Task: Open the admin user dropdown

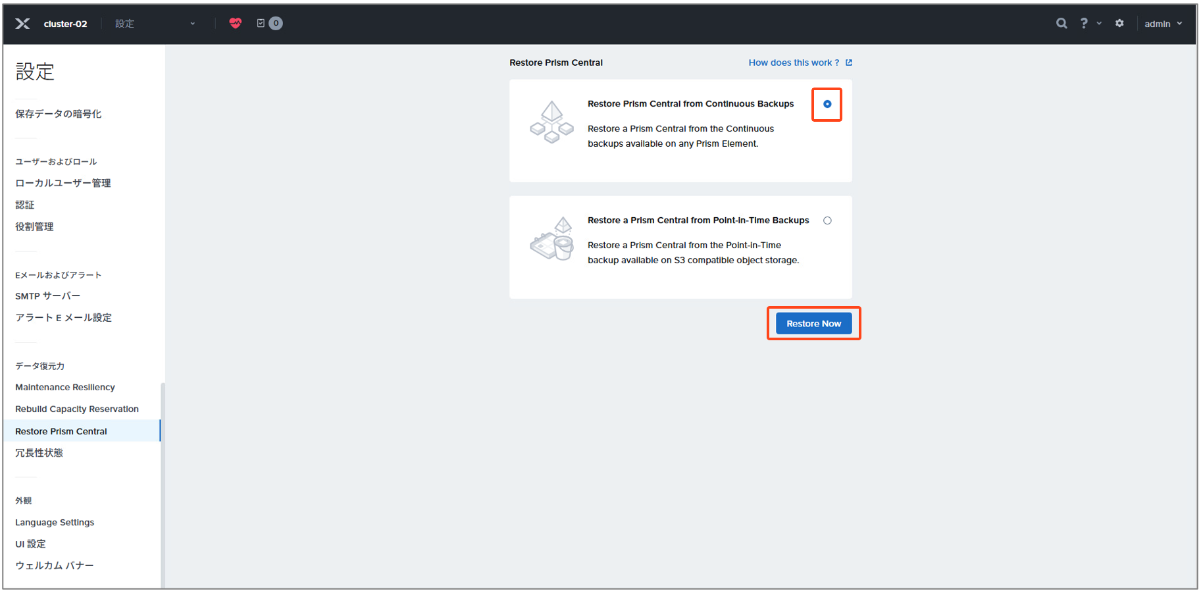Action: pos(1163,24)
